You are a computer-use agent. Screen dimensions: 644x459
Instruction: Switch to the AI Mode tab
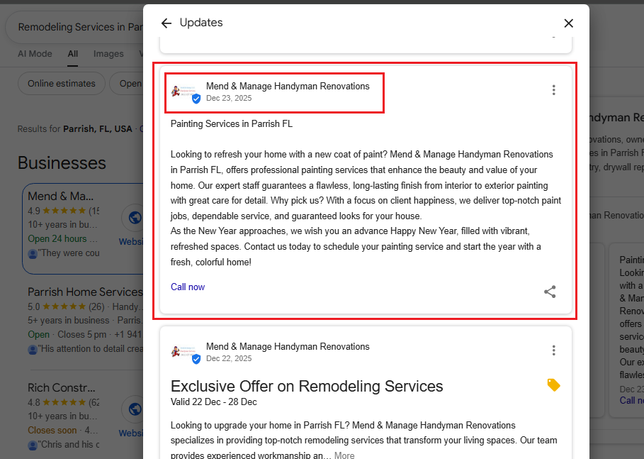[35, 54]
